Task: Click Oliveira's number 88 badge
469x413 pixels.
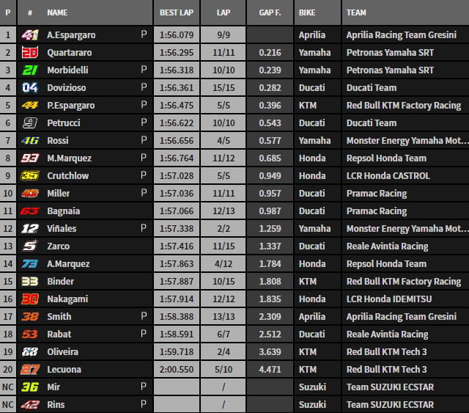Action: click(30, 352)
